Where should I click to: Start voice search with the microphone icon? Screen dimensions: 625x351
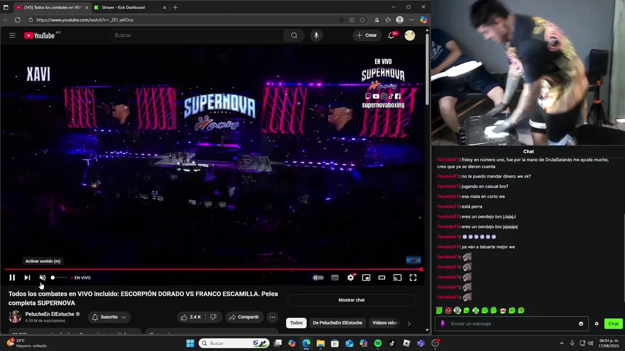[x=316, y=35]
